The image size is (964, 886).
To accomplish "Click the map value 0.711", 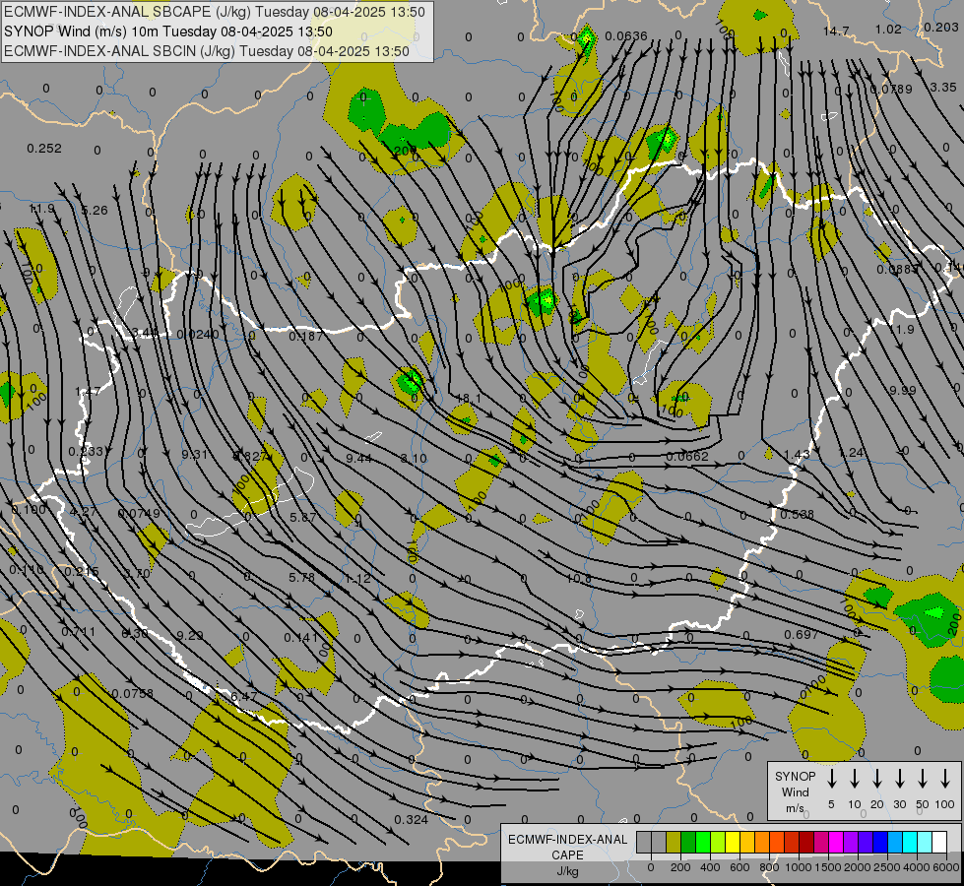I will point(78,632).
